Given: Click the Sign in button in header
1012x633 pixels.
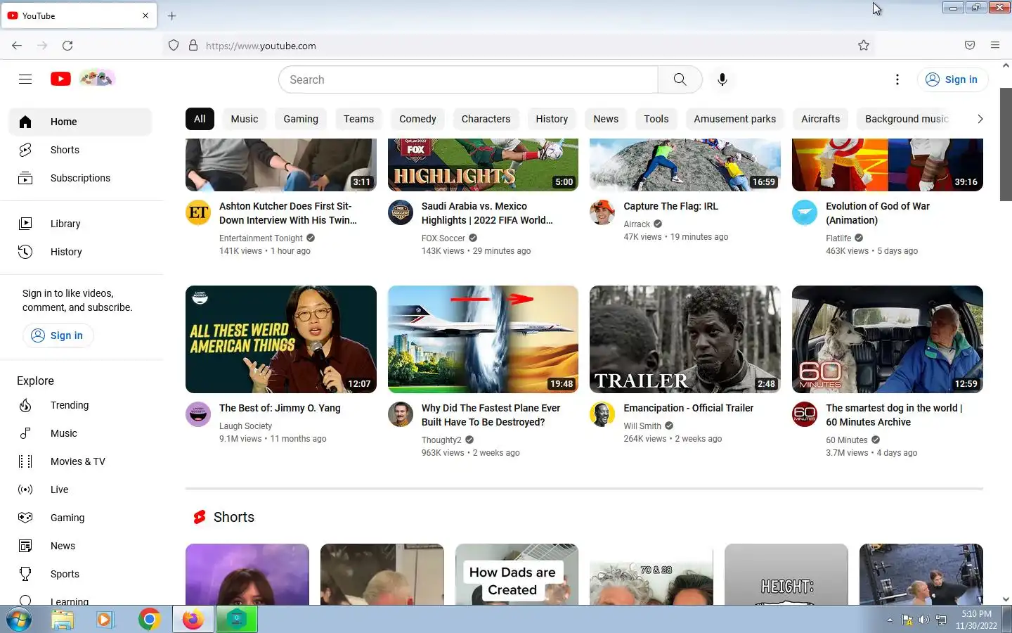Looking at the screenshot, I should point(952,79).
